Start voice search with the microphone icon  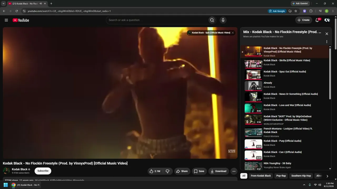(x=223, y=20)
